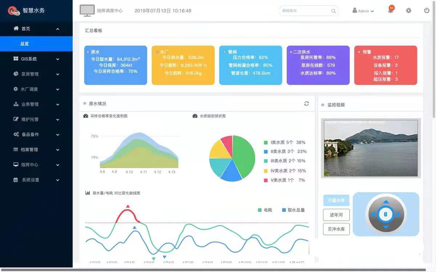This screenshot has height=272, width=436.
Task: Toggle 取水总量 series in chart legend
Action: point(293,210)
